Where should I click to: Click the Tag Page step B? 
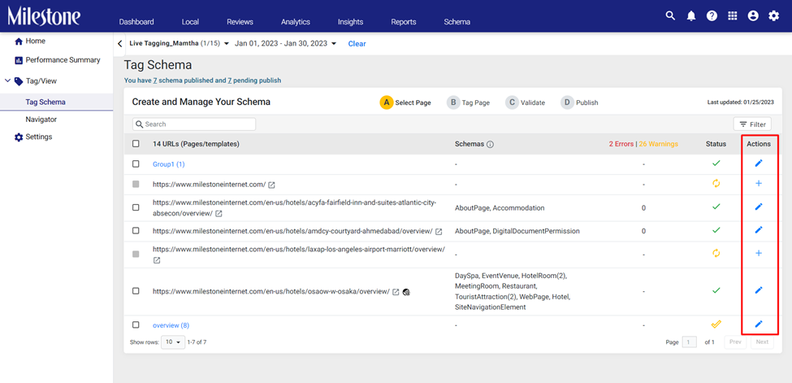pos(468,102)
